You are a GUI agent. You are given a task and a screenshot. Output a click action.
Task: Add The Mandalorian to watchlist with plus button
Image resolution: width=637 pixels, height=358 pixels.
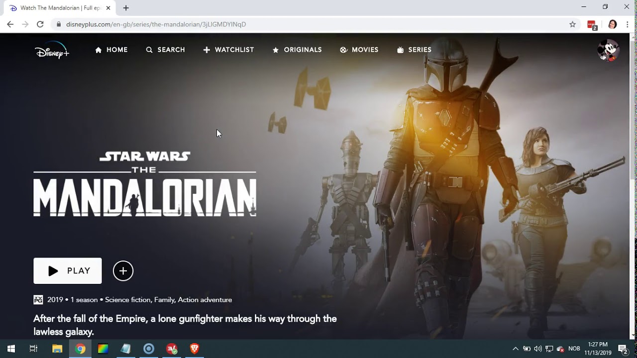123,271
